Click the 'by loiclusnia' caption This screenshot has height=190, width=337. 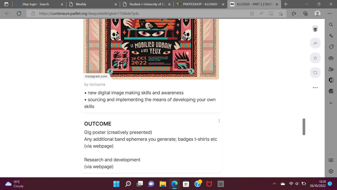(x=95, y=84)
